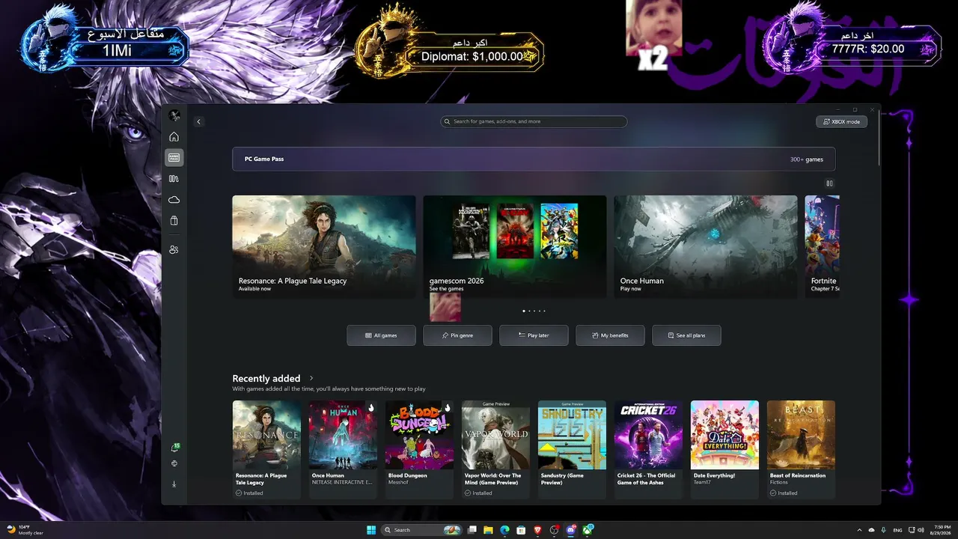Open the Blood Dungeon game card
Screen dimensions: 958x539
click(x=419, y=450)
